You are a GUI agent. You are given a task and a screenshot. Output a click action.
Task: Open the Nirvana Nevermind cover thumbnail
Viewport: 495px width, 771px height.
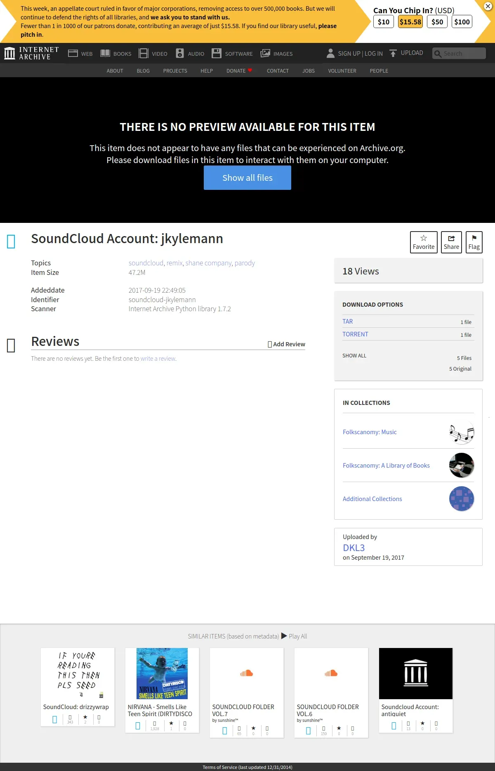(x=162, y=674)
